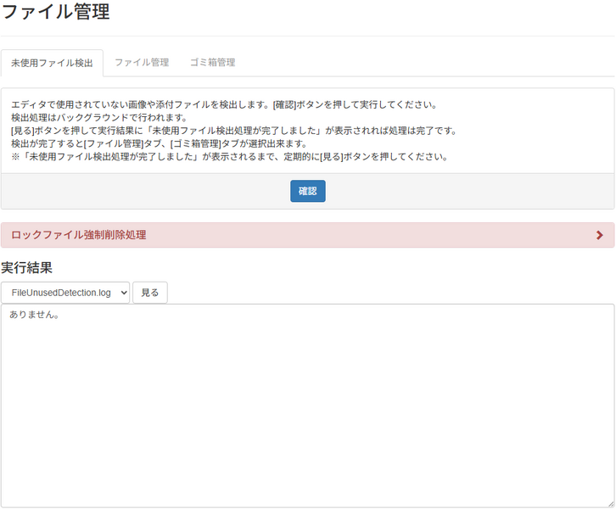Expand the lock file panel chevron

tap(600, 235)
